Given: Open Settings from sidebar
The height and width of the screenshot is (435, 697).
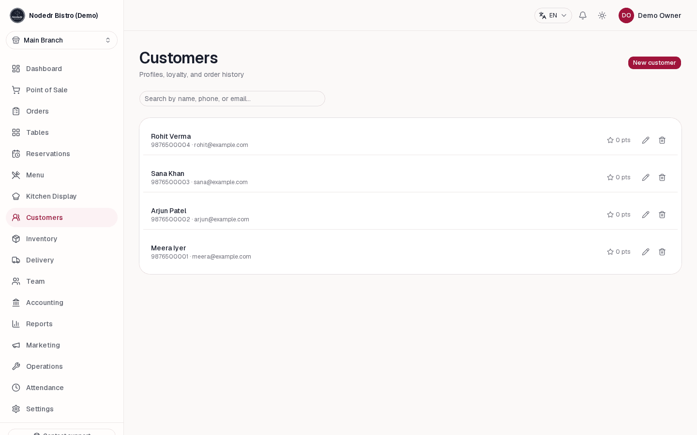Looking at the screenshot, I should [x=61, y=409].
